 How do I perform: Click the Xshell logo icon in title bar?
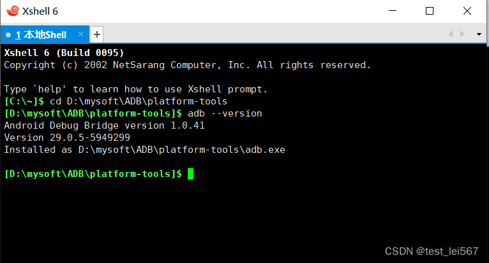[13, 11]
